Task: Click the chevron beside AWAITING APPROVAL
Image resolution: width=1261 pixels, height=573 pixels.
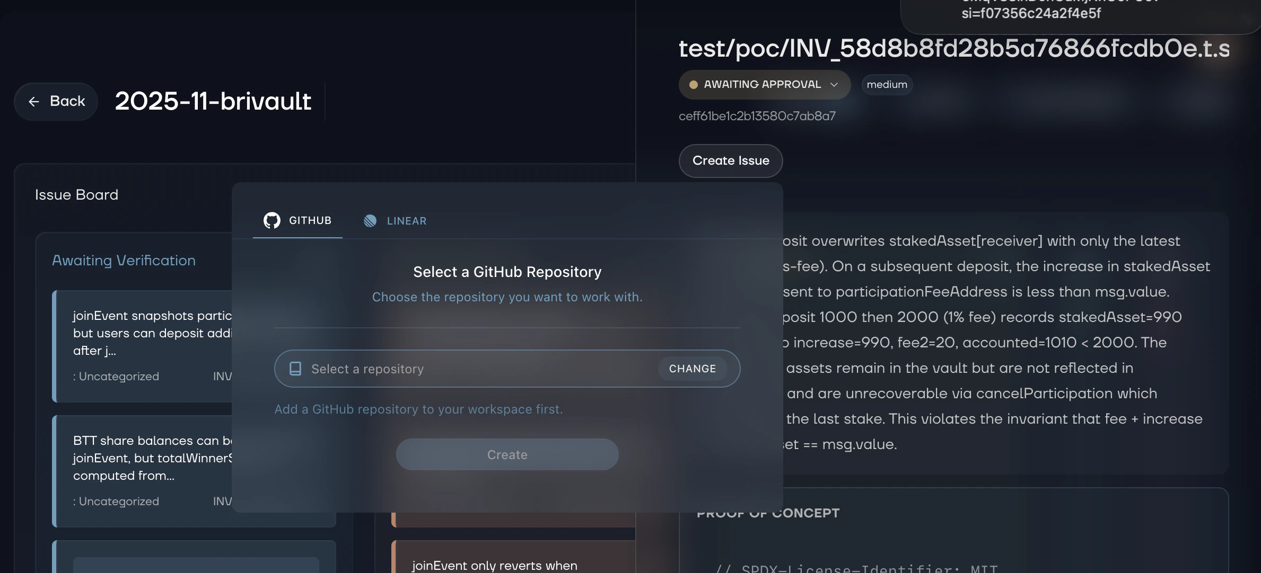Action: click(x=834, y=85)
